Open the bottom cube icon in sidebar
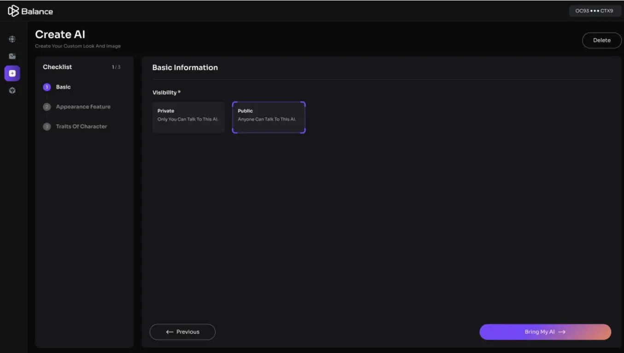 click(x=12, y=90)
